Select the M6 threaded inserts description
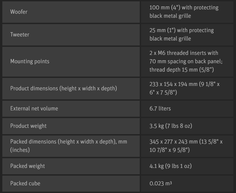Viewport: 236px width, 193px height. [186, 61]
